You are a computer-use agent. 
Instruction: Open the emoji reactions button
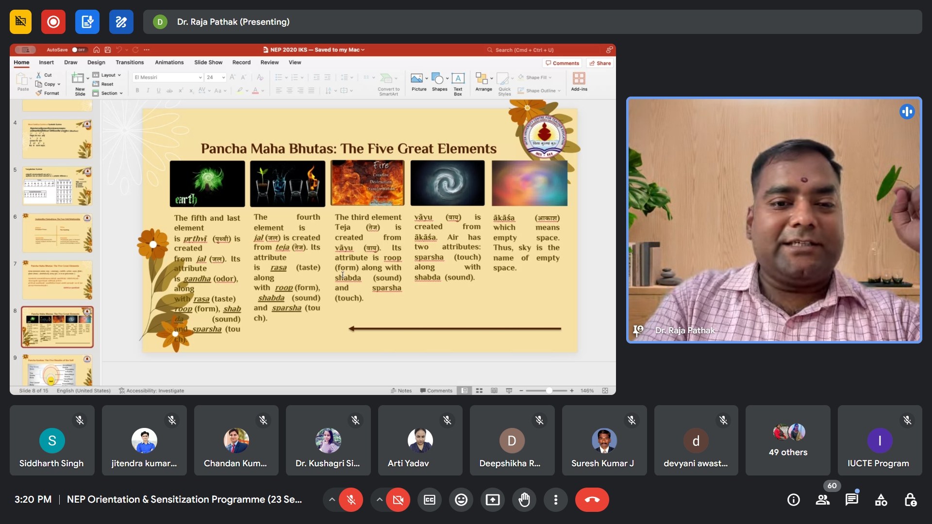pyautogui.click(x=461, y=500)
